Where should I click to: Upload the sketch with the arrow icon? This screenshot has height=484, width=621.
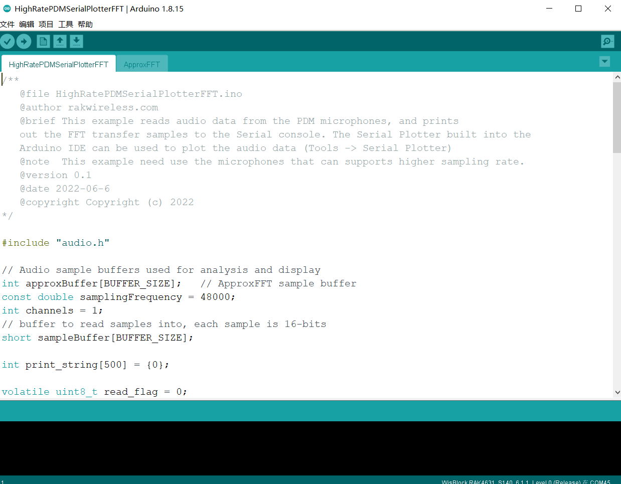[x=24, y=42]
